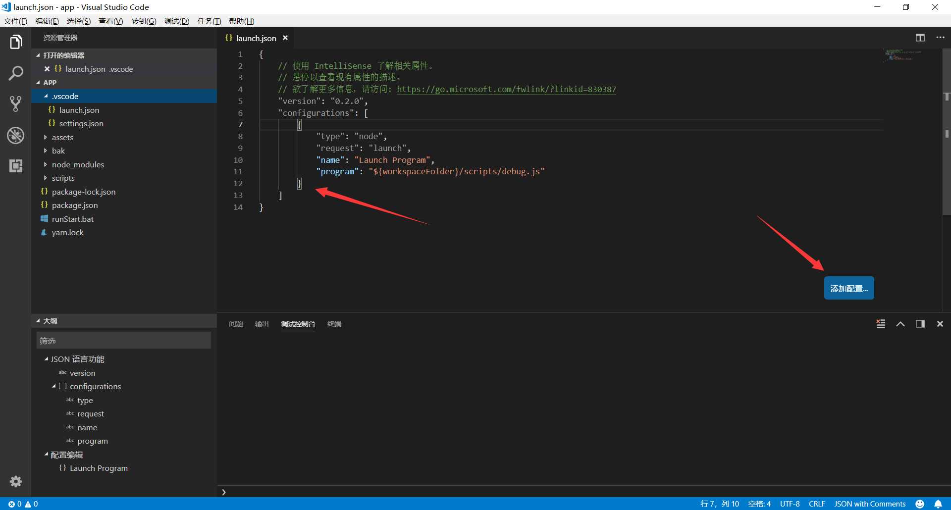This screenshot has height=510, width=951.
Task: Change UTF-8 file encoding
Action: [x=790, y=504]
